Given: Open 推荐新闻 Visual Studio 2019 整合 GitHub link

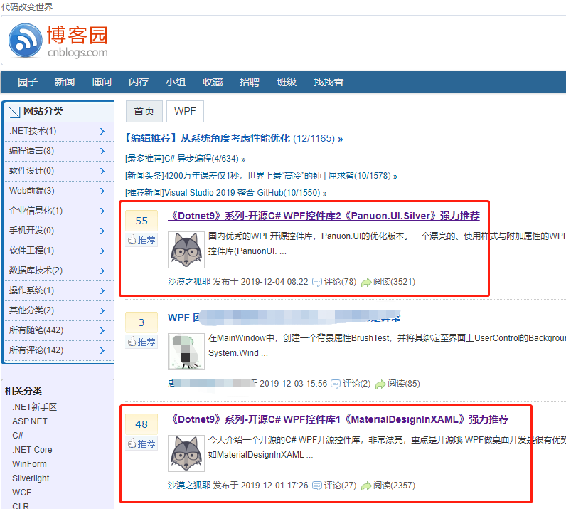Looking at the screenshot, I should 225,193.
